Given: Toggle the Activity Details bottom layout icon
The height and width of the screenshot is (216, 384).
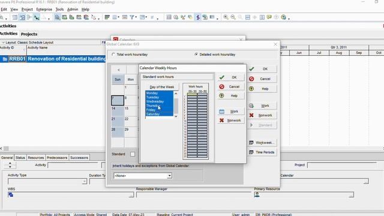Looking at the screenshot, I should coord(57,17).
